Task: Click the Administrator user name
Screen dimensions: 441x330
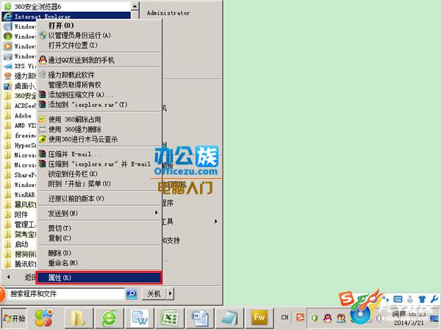Action: coord(168,13)
